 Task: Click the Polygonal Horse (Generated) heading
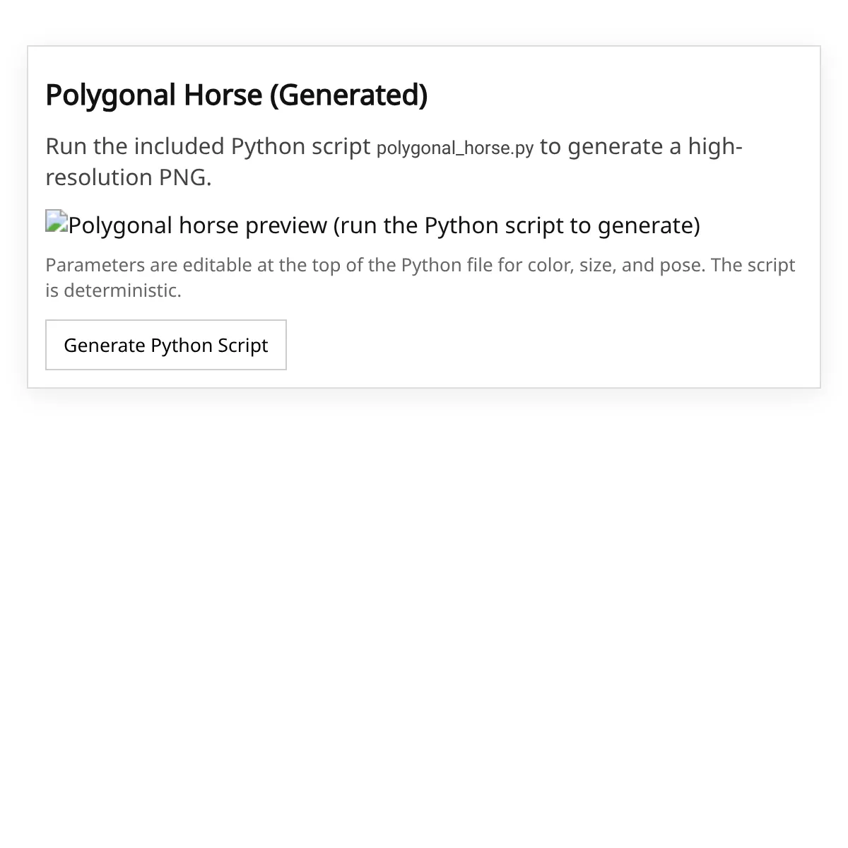[236, 95]
